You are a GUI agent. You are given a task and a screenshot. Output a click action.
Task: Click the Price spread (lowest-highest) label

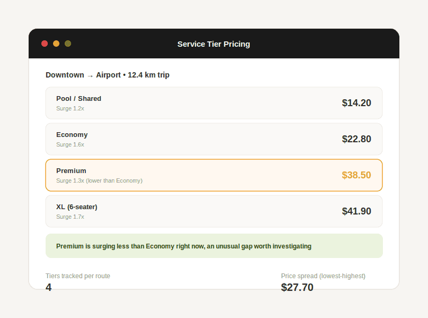[323, 276]
